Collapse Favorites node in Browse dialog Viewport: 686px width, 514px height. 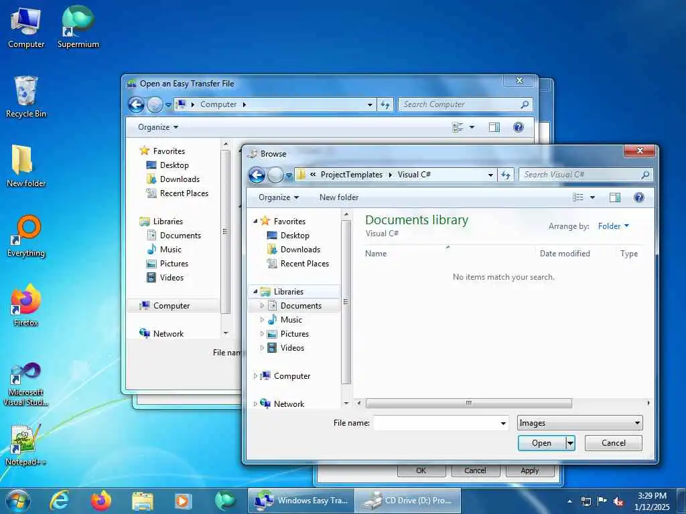255,221
